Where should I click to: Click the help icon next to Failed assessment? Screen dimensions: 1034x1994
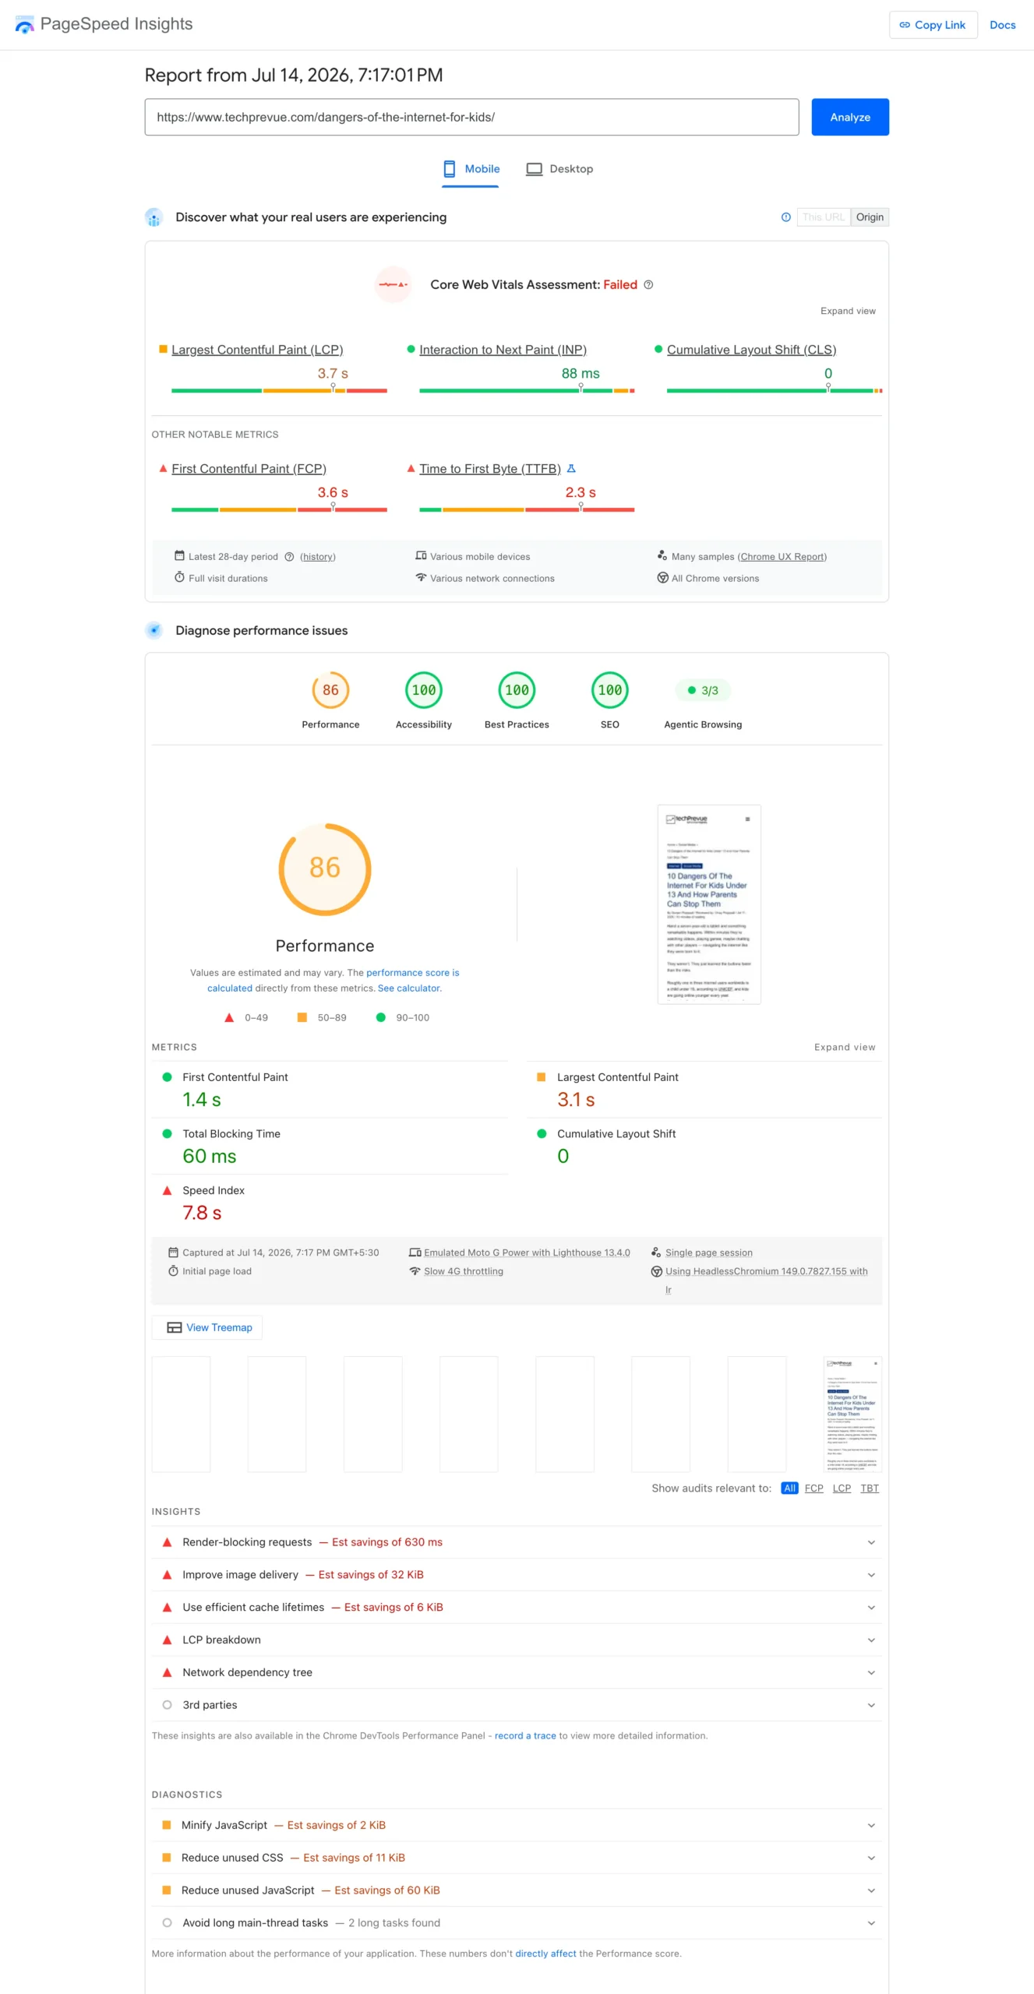click(648, 285)
